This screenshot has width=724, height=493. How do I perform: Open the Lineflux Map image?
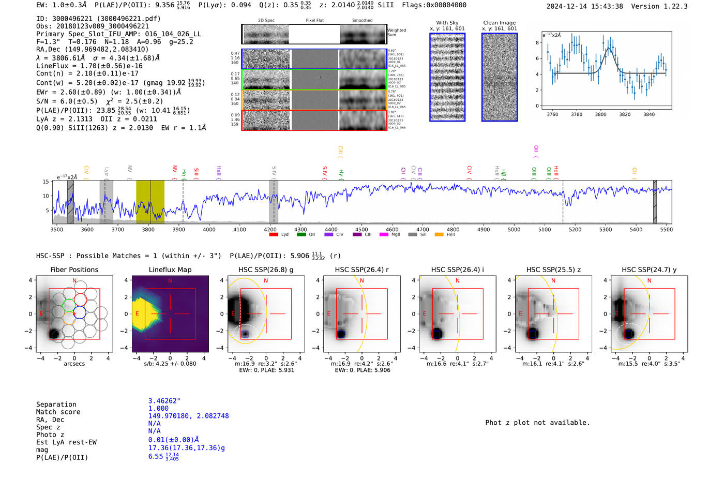tap(170, 314)
